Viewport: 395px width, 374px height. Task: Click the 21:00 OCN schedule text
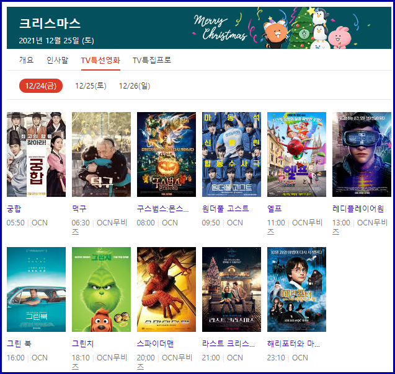[223, 358]
